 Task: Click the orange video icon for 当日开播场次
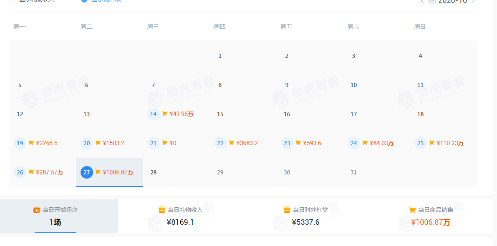pos(37,210)
